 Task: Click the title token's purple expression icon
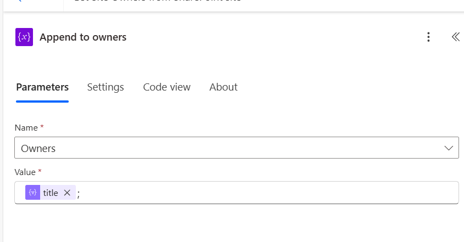tap(33, 193)
